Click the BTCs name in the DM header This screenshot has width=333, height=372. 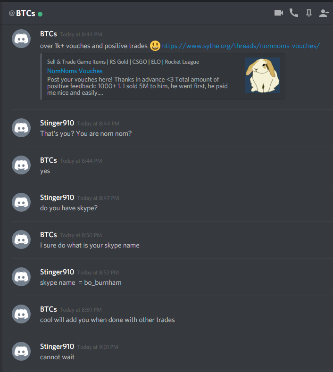click(x=25, y=13)
